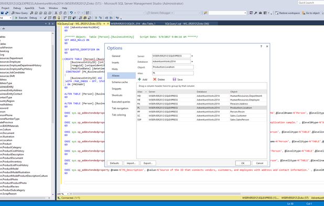Click the Alias input field containing PL
The image size is (324, 206).
172,73
